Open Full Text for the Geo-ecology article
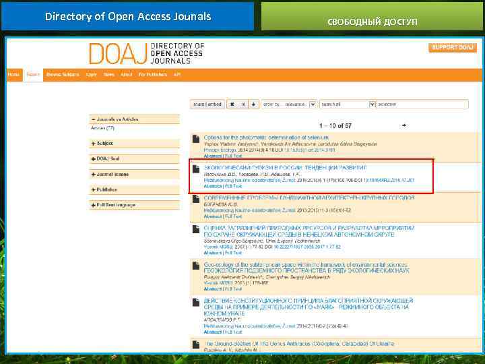Viewport: 485px width, 364px height. click(234, 289)
